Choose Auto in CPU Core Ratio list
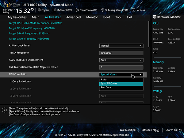Viewport: 184px width, 138px height. (121, 79)
